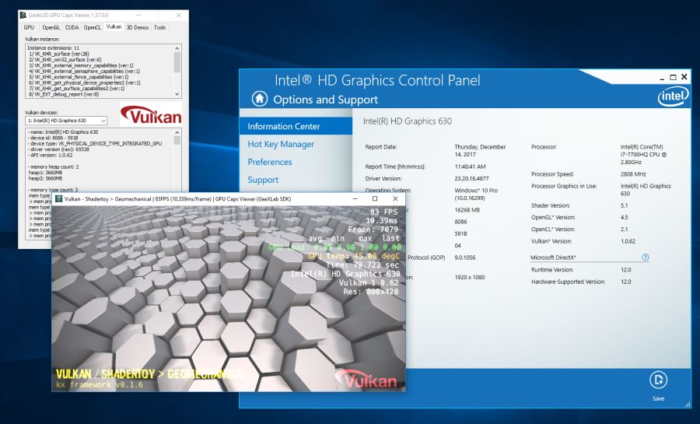This screenshot has width=700, height=424.
Task: Click the GPU temp: 45.00 degC overlay
Action: (355, 256)
